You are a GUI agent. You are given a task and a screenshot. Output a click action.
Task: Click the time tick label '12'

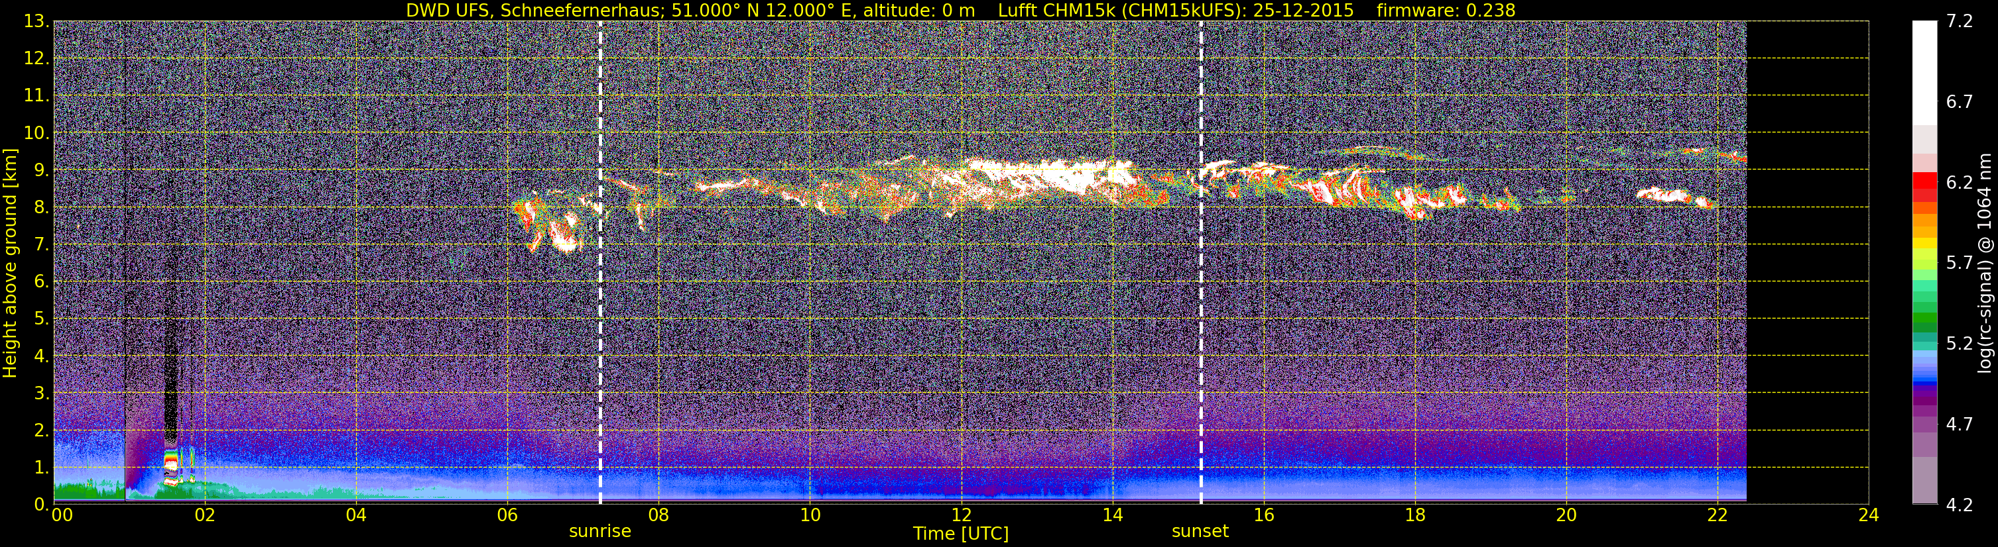(x=961, y=515)
